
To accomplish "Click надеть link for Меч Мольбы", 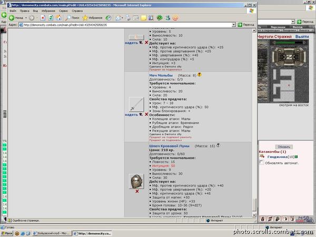I will [x=131, y=115].
